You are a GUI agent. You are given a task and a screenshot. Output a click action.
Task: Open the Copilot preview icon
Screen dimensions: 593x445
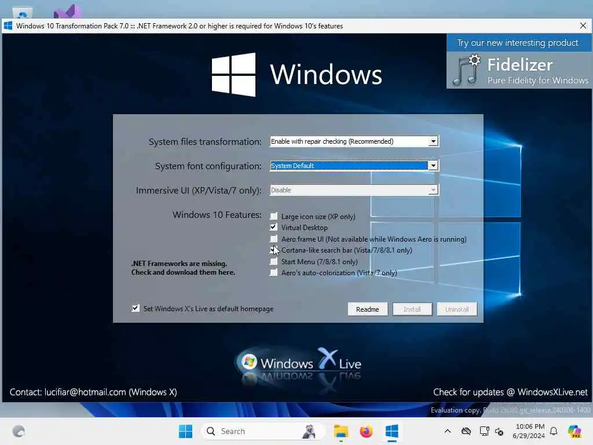tap(574, 431)
